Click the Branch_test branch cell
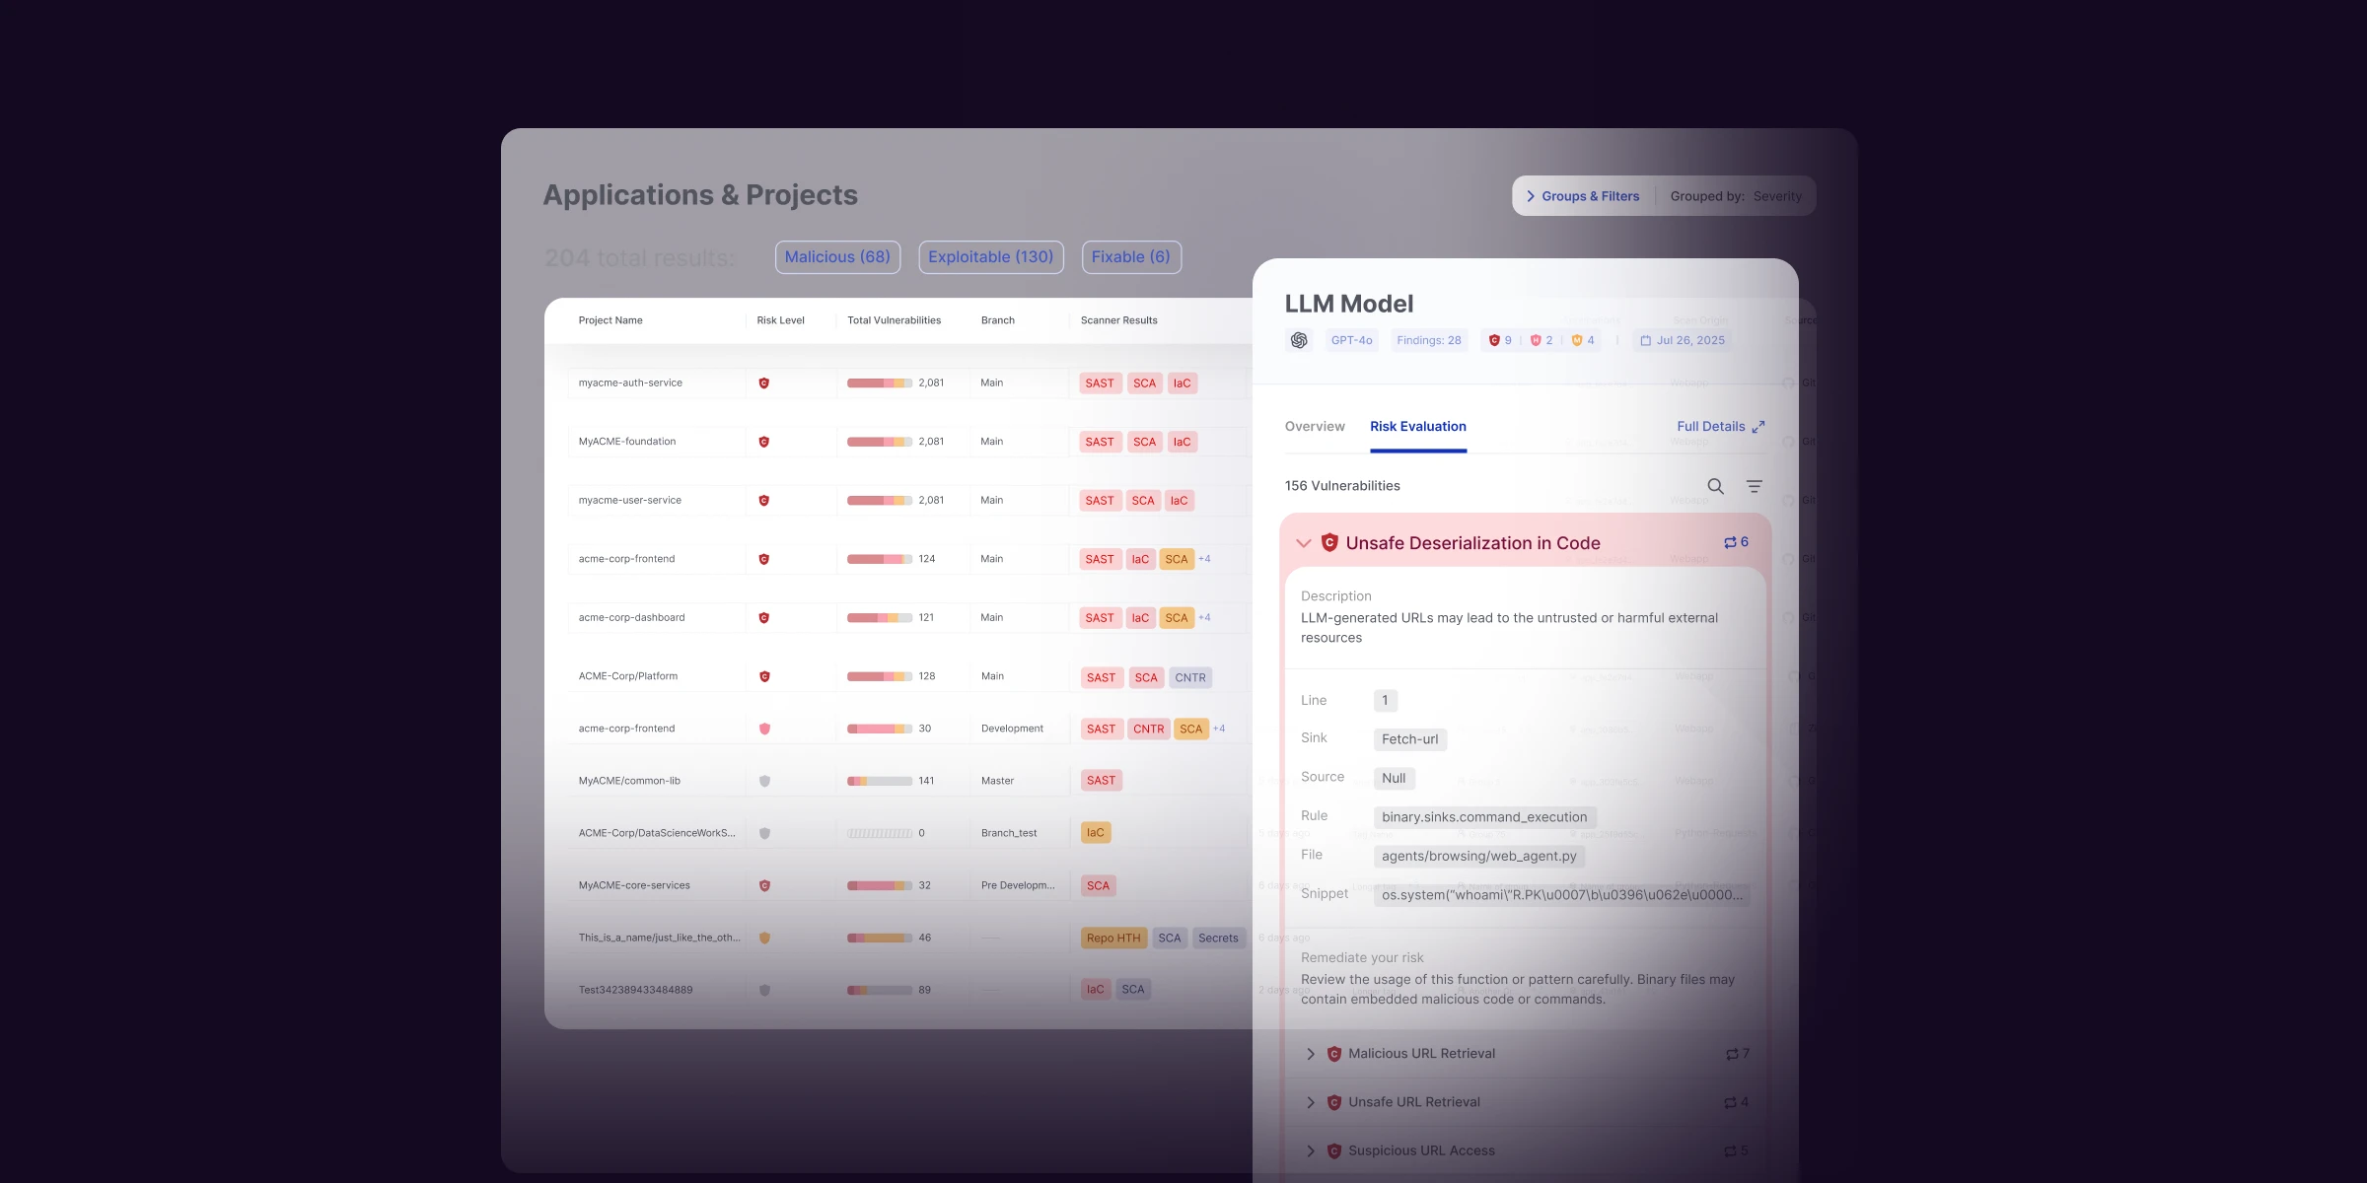The width and height of the screenshot is (2367, 1183). [x=1009, y=833]
